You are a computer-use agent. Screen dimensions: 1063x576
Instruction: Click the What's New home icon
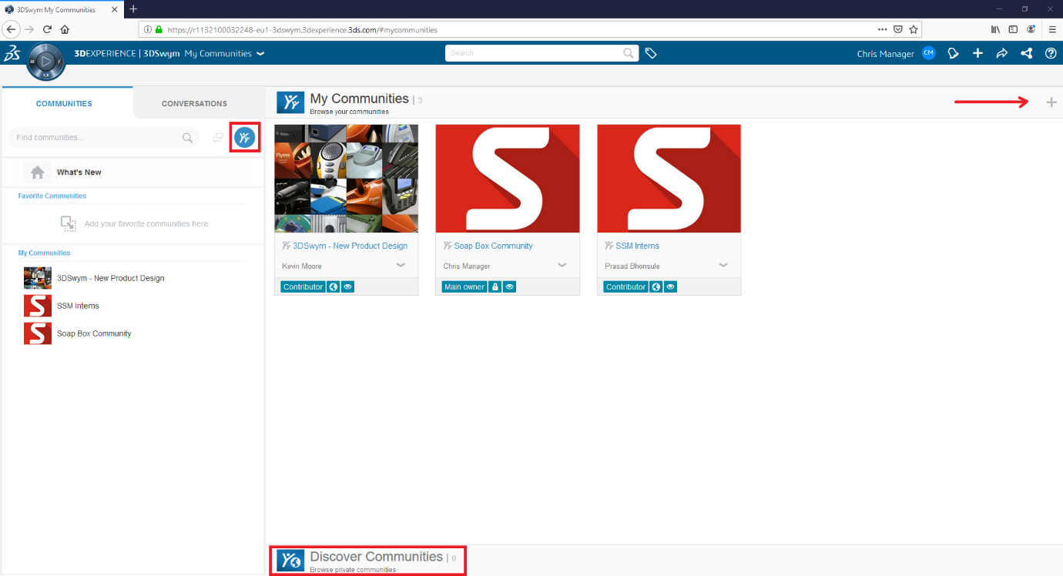pyautogui.click(x=37, y=172)
